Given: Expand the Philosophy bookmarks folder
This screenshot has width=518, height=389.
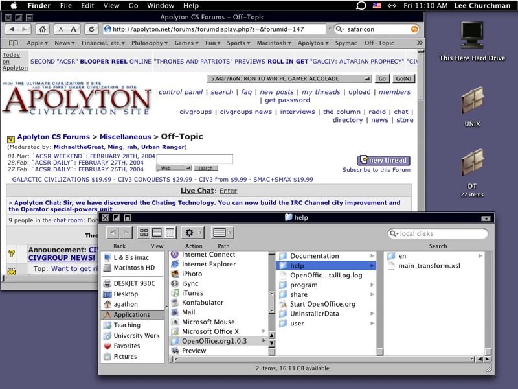Looking at the screenshot, I should [151, 43].
